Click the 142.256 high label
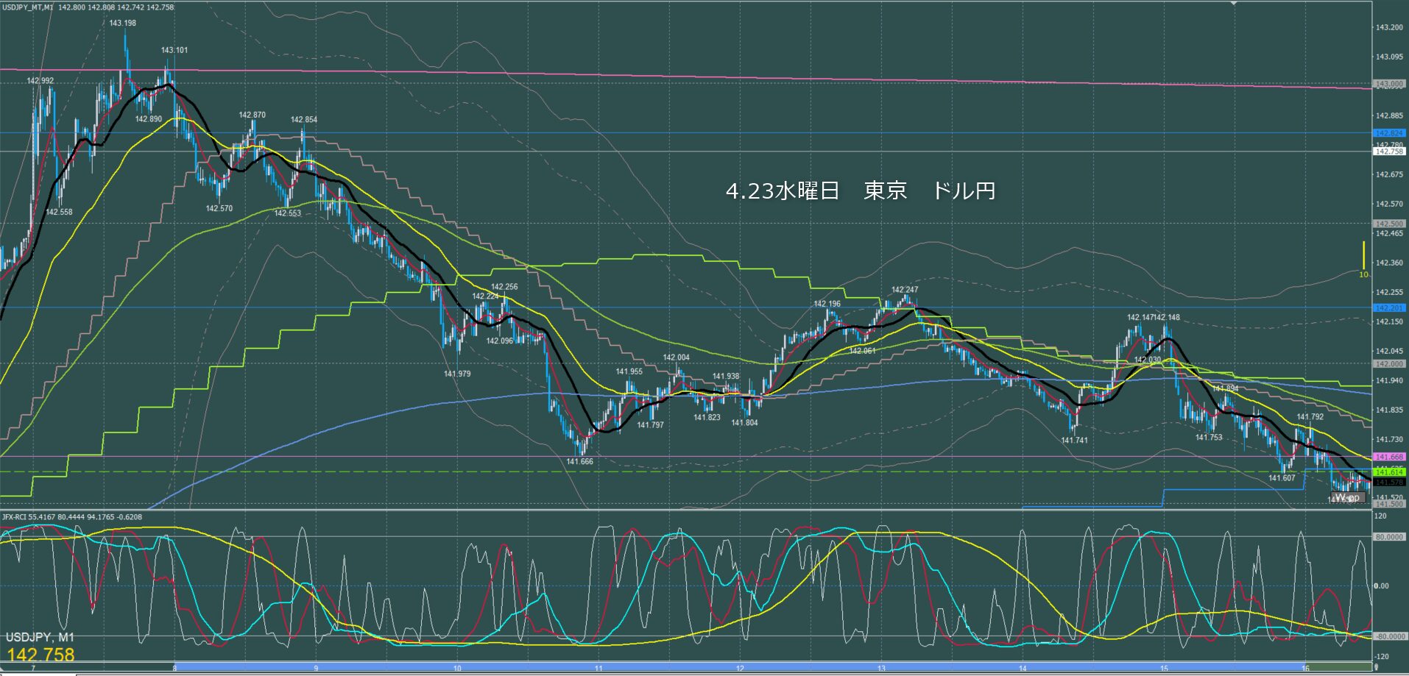This screenshot has width=1409, height=676. (504, 288)
